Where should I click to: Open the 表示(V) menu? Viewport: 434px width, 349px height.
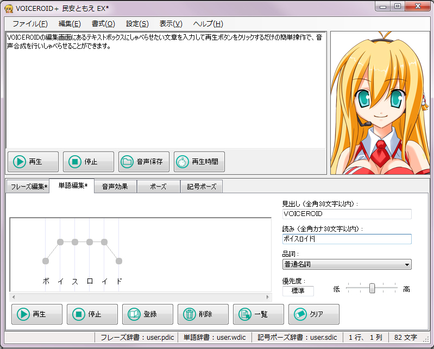171,24
